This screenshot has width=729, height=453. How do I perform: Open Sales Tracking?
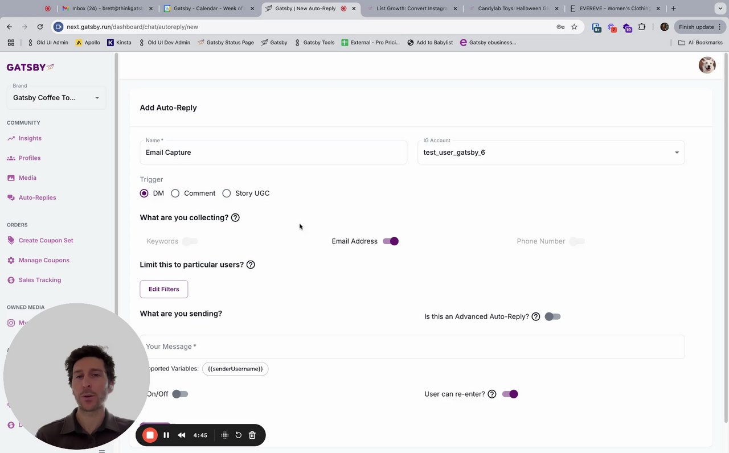[x=34, y=280]
